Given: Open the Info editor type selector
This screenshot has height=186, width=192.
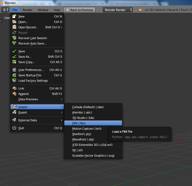Looking at the screenshot, I should click(5, 10).
